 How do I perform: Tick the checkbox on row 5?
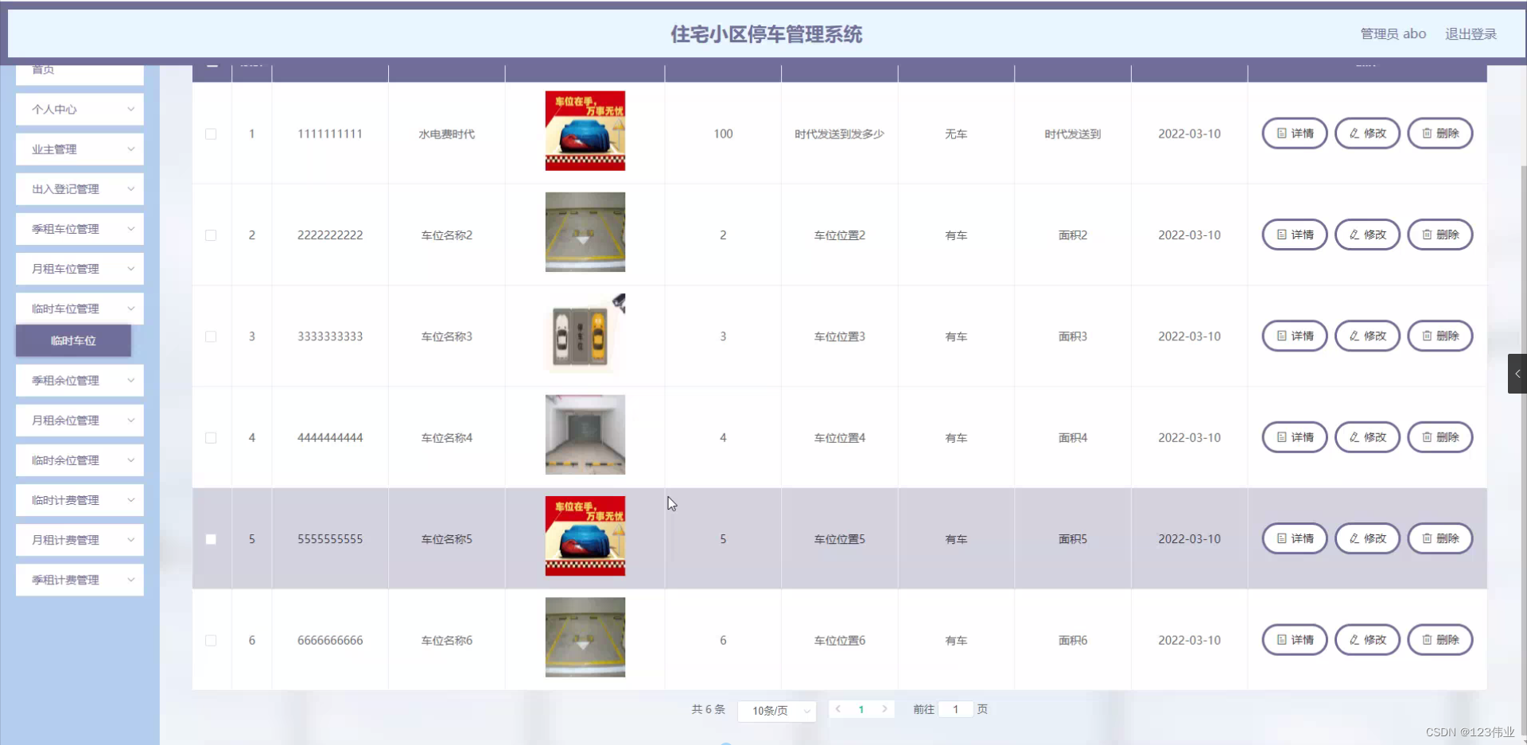coord(211,539)
